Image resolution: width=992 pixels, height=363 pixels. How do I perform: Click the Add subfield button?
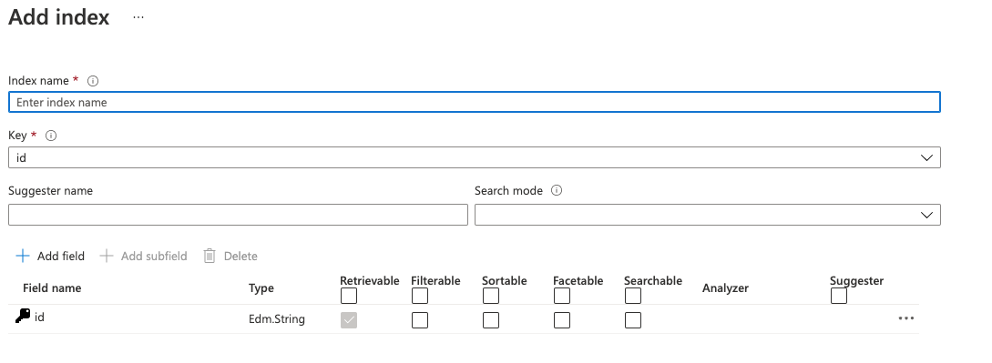[144, 256]
